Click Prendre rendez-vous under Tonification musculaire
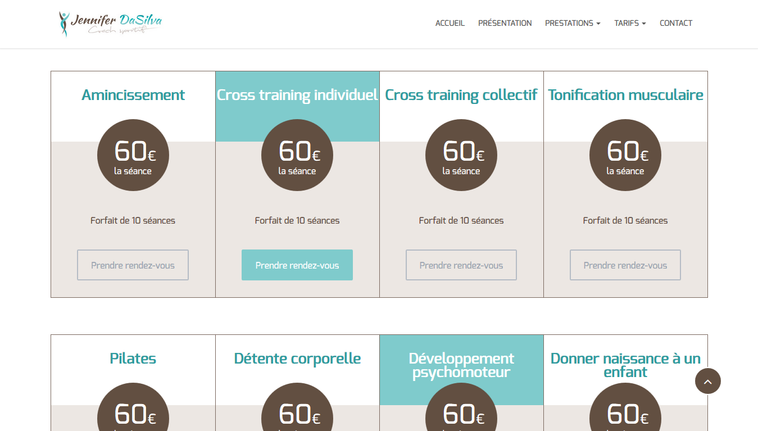Image resolution: width=758 pixels, height=431 pixels. (x=625, y=265)
